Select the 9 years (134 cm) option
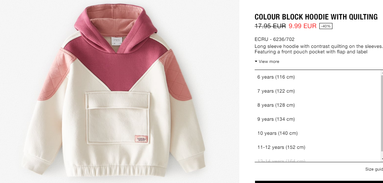This screenshot has height=183, width=383. 317,119
